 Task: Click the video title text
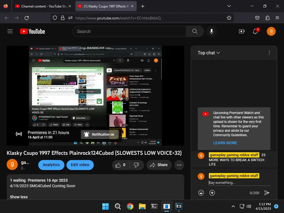[94, 153]
